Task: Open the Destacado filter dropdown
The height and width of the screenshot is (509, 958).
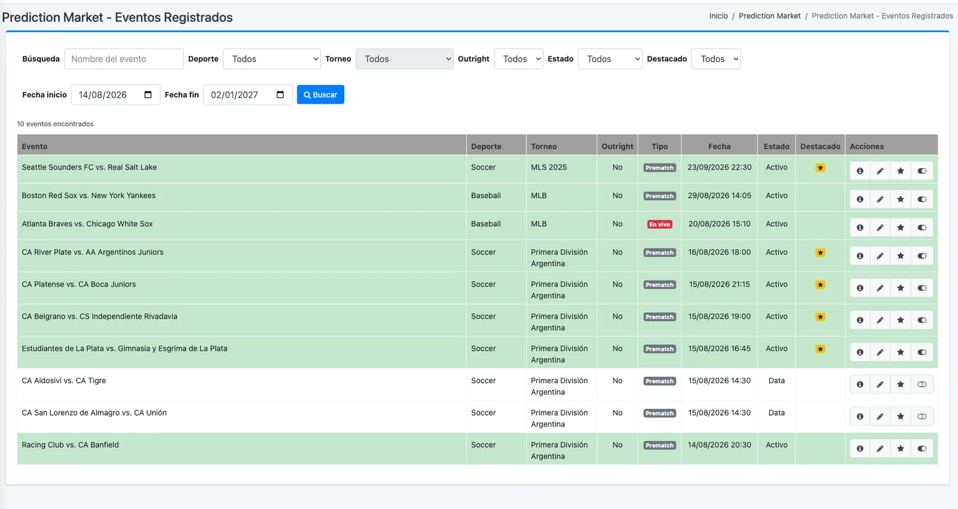Action: (x=716, y=59)
